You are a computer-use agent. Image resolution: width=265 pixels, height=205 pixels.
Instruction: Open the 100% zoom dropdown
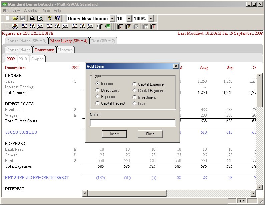[151, 19]
